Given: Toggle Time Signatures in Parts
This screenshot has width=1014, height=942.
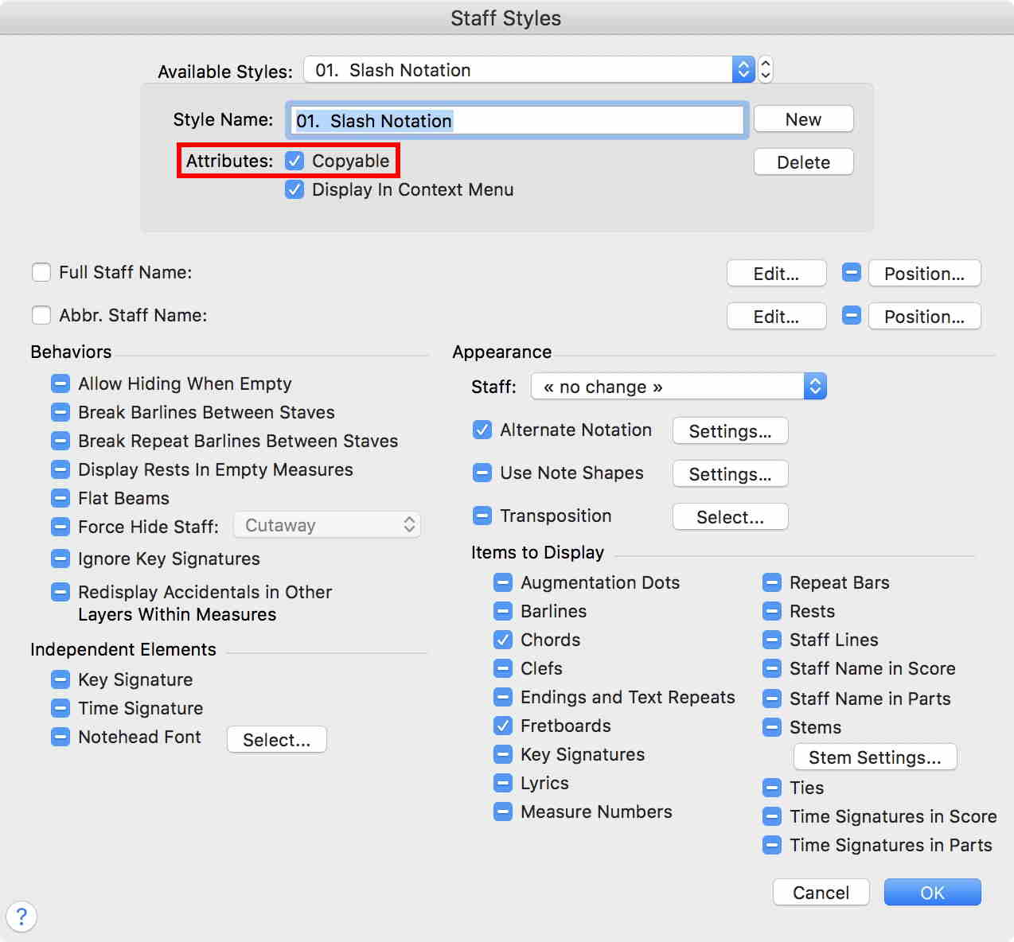Looking at the screenshot, I should pos(771,845).
